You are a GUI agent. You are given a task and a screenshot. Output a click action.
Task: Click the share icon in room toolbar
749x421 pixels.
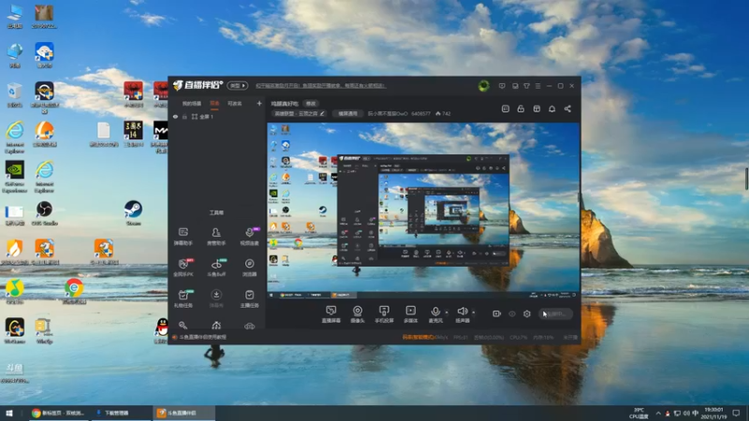pyautogui.click(x=567, y=109)
